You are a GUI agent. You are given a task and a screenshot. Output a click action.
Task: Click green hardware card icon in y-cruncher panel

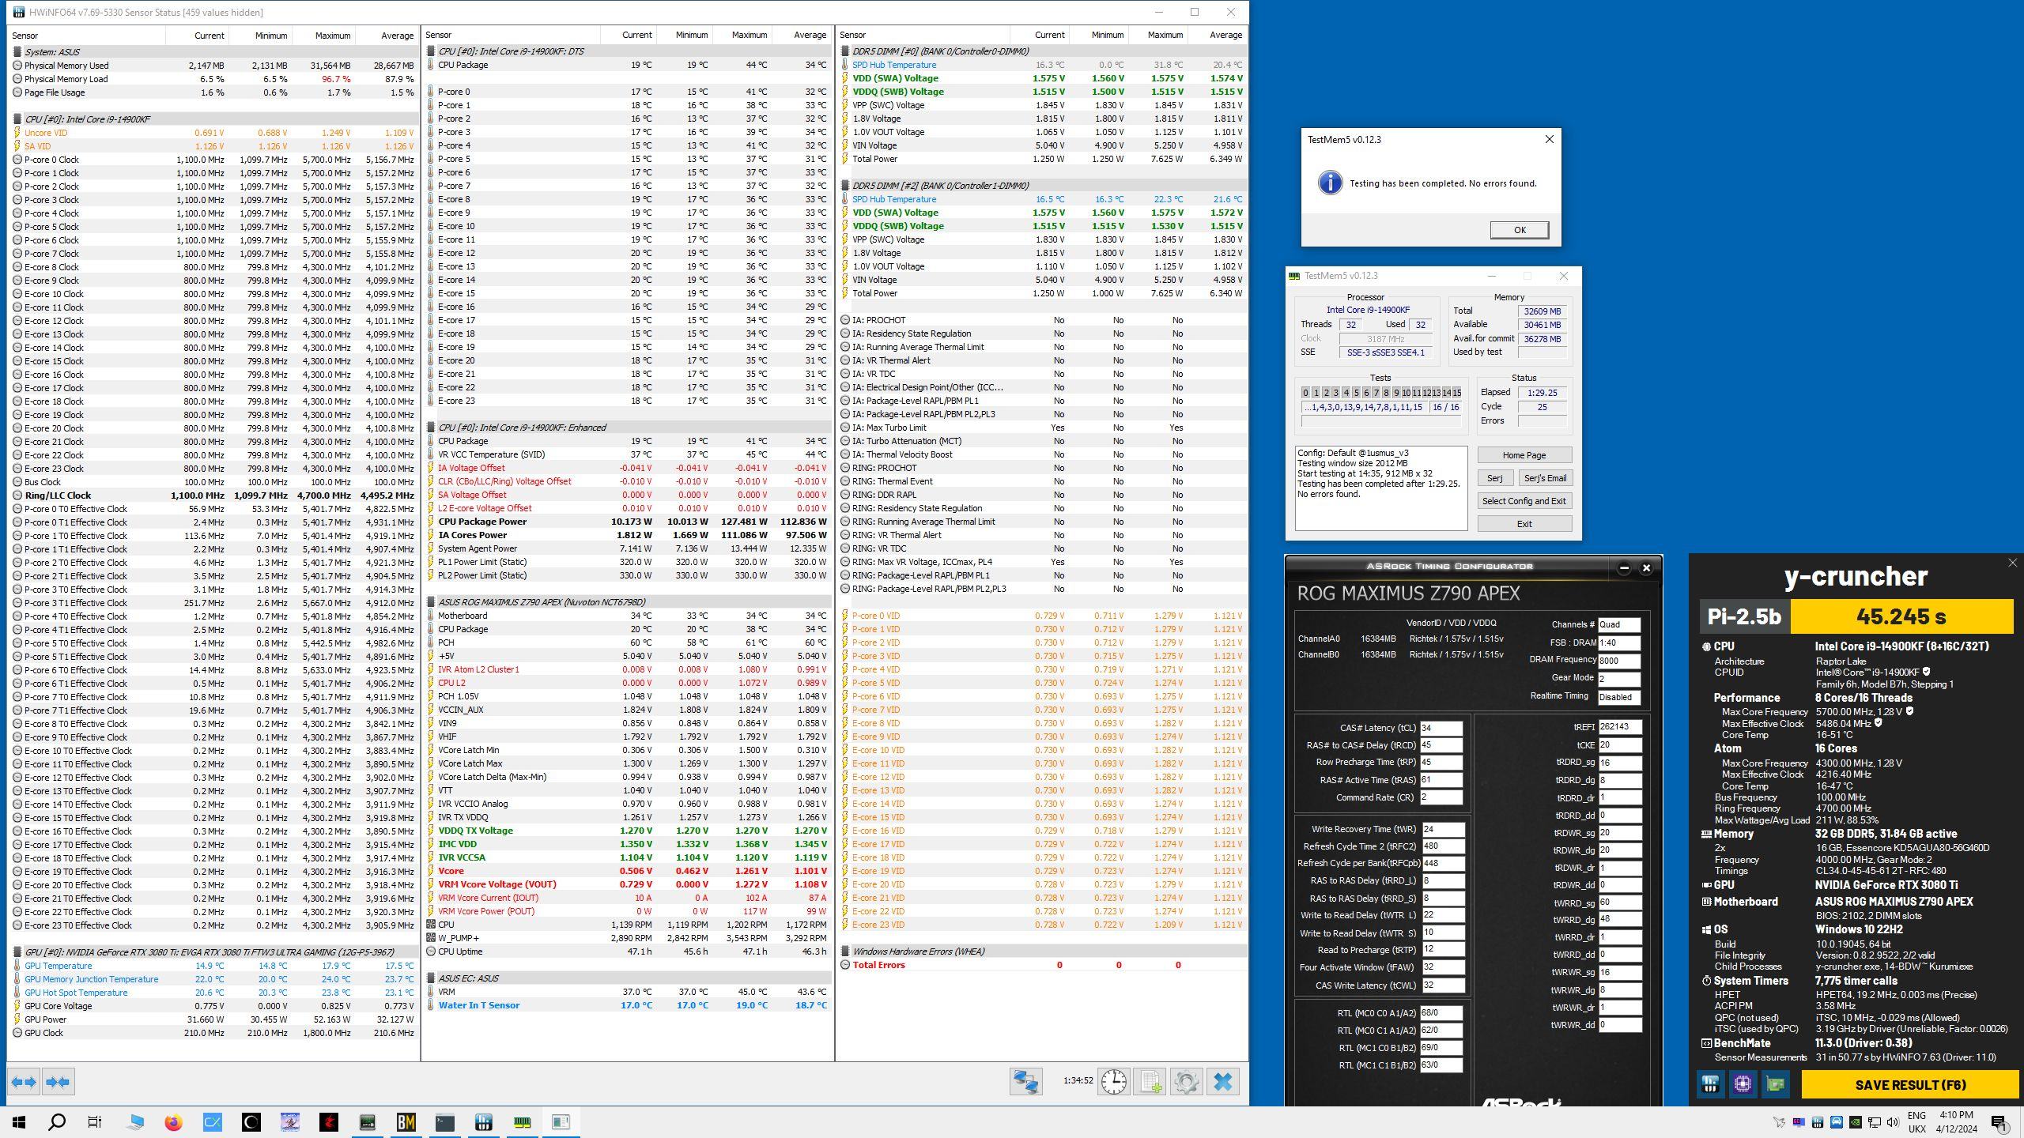(1775, 1084)
